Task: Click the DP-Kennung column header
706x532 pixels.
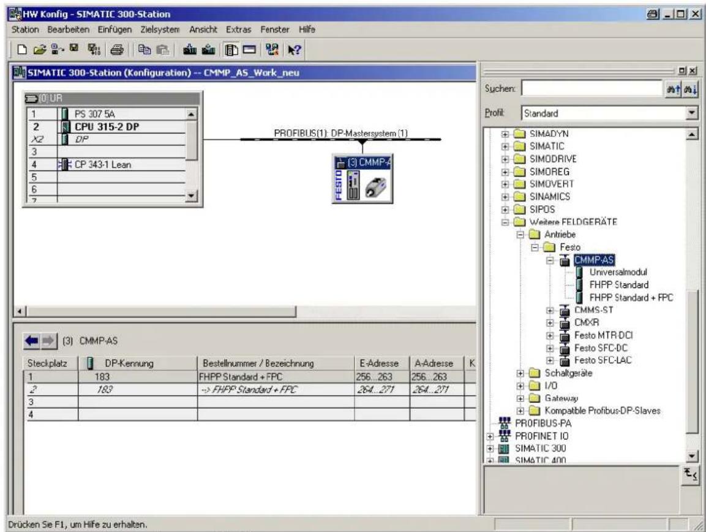Action: tap(138, 363)
